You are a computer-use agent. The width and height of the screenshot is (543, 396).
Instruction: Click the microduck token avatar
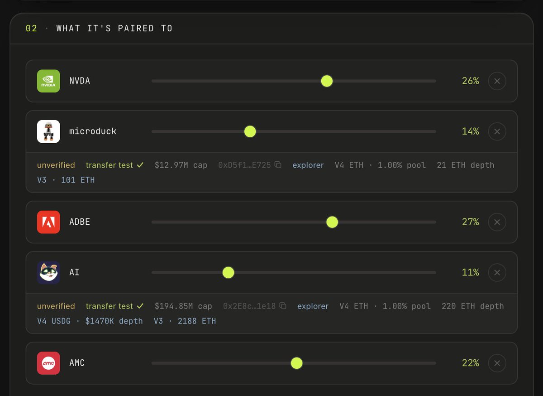[48, 131]
